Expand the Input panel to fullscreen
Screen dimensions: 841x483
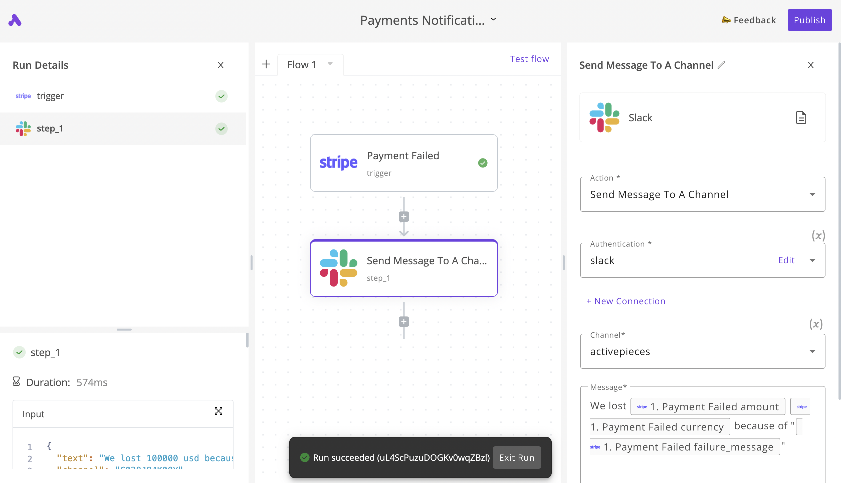pos(219,411)
